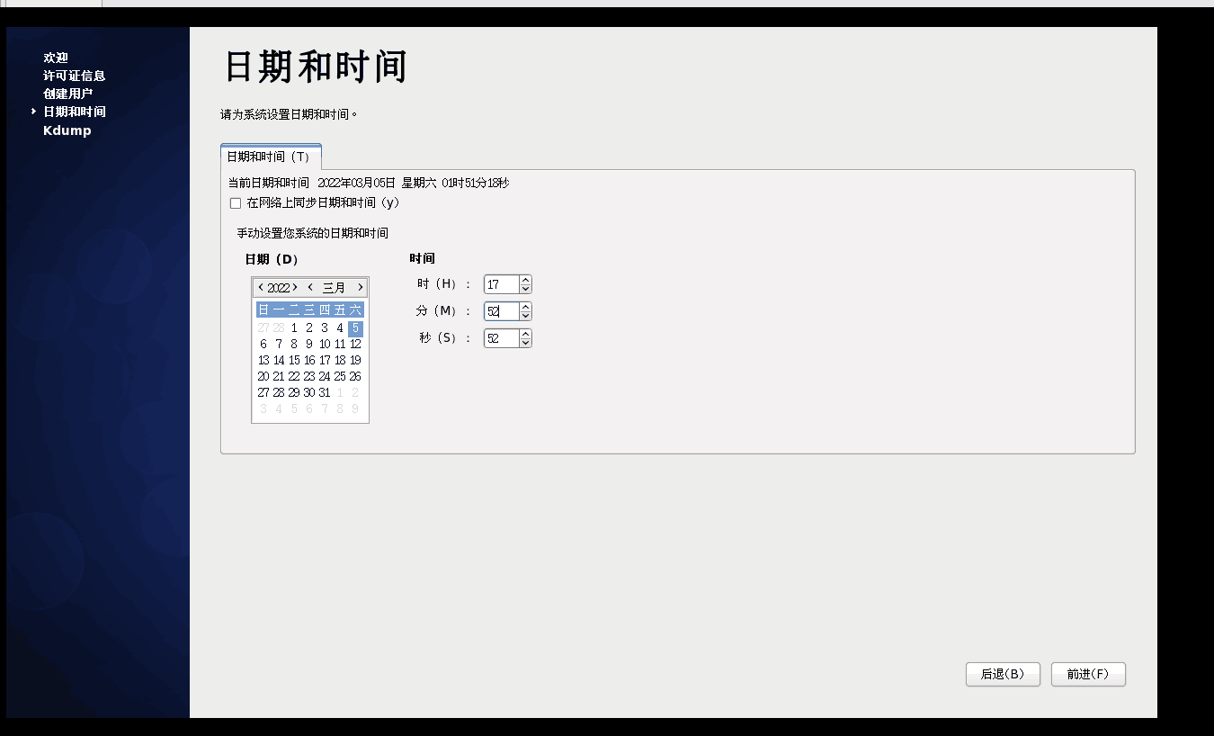The width and height of the screenshot is (1214, 736).
Task: Decrement the seconds value spinner
Action: [x=524, y=342]
